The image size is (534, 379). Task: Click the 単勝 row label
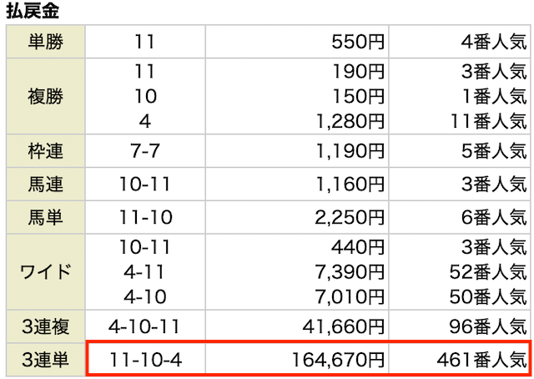pyautogui.click(x=46, y=42)
